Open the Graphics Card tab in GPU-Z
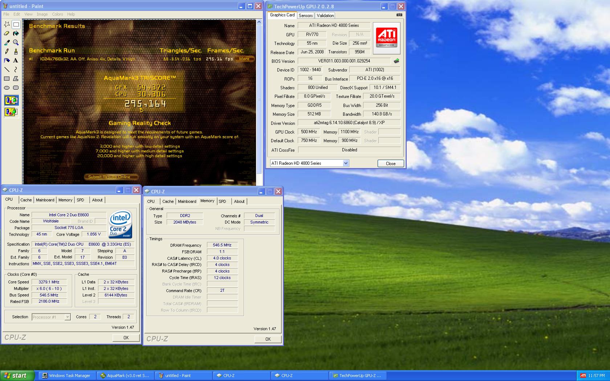This screenshot has width=610, height=381. 282,15
